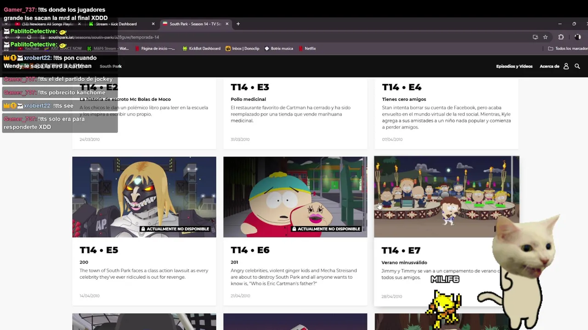Screen dimensions: 588x330
Task: Select the title Tienes cero amigos
Action: point(404,99)
